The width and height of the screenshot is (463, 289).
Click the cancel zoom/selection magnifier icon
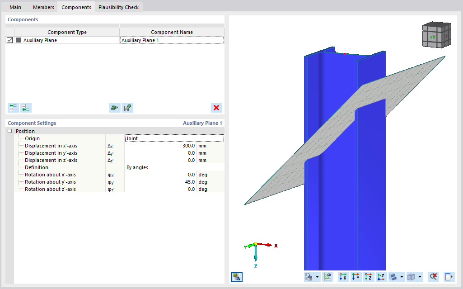click(x=433, y=277)
